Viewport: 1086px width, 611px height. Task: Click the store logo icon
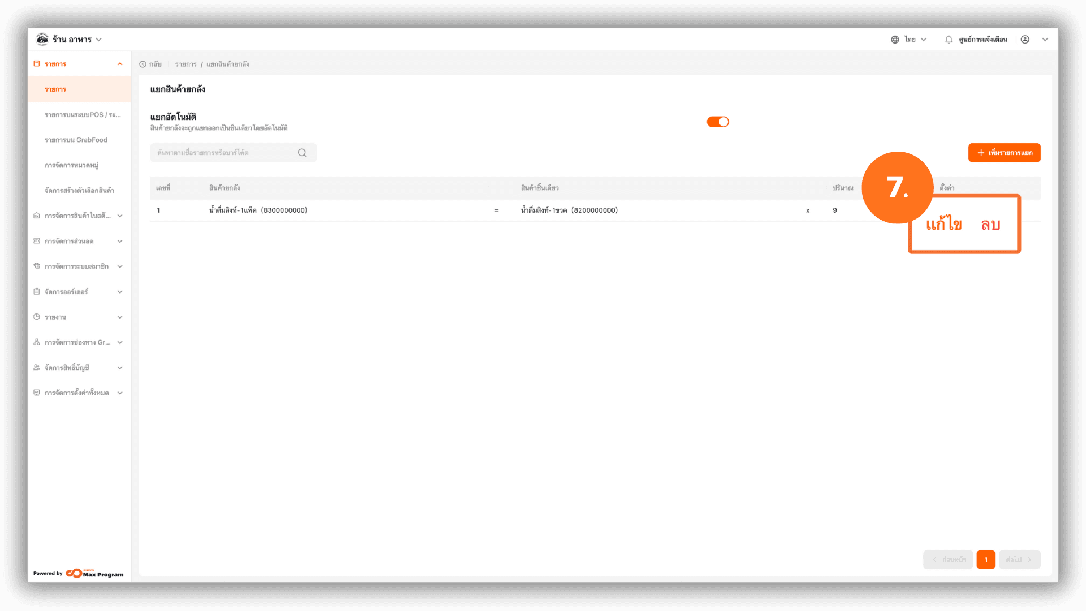click(42, 39)
